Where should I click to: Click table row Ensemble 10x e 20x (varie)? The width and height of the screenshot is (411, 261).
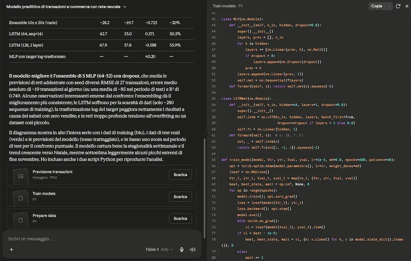(x=102, y=23)
